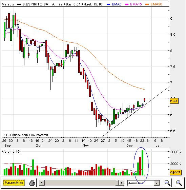Viewport: 186px width, 190px height.
Task: Click the Valeurs label
Action: point(8,4)
